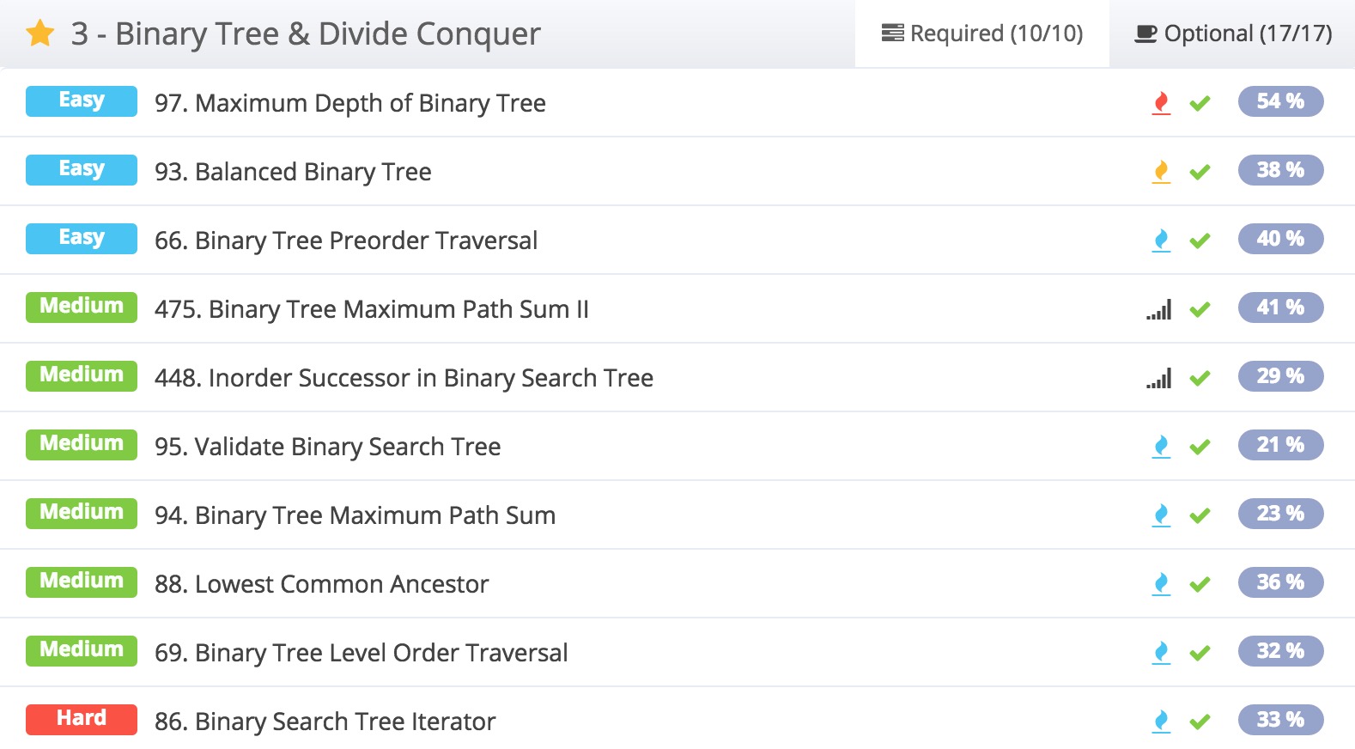
Task: Click the red flame icon for Maximum Depth of Binary Tree
Action: 1161,103
